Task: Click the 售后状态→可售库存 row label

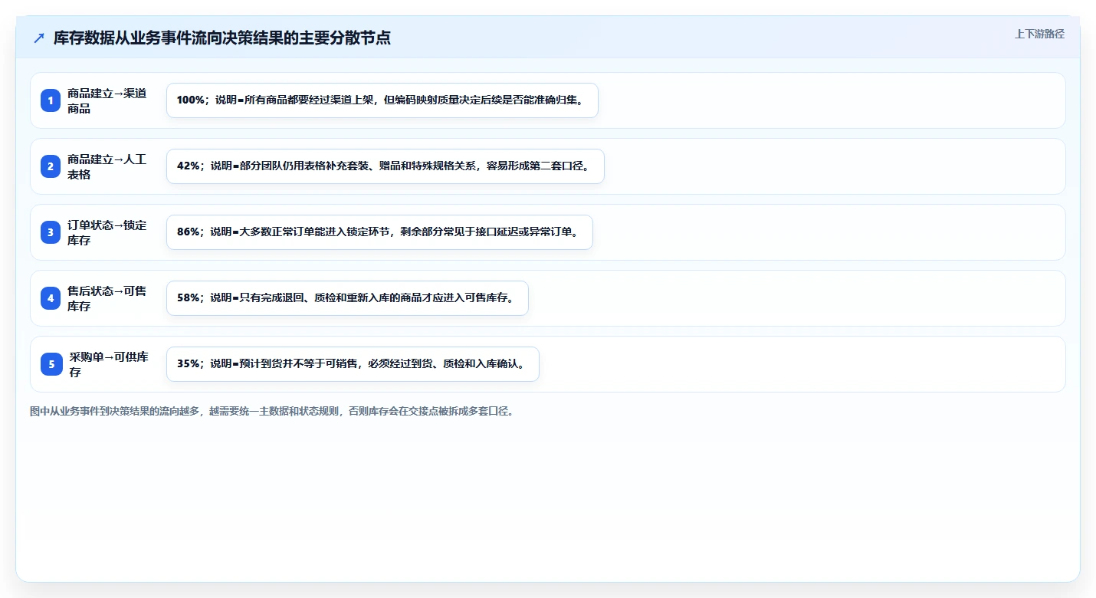Action: click(x=107, y=298)
